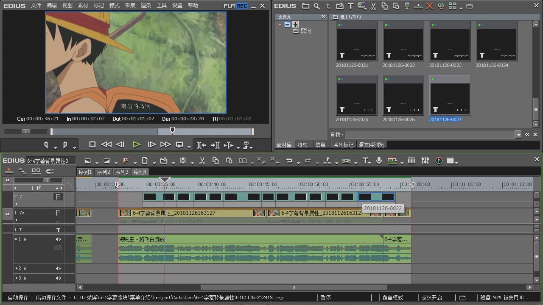Open the vectorscope color wheel icon

[439, 161]
